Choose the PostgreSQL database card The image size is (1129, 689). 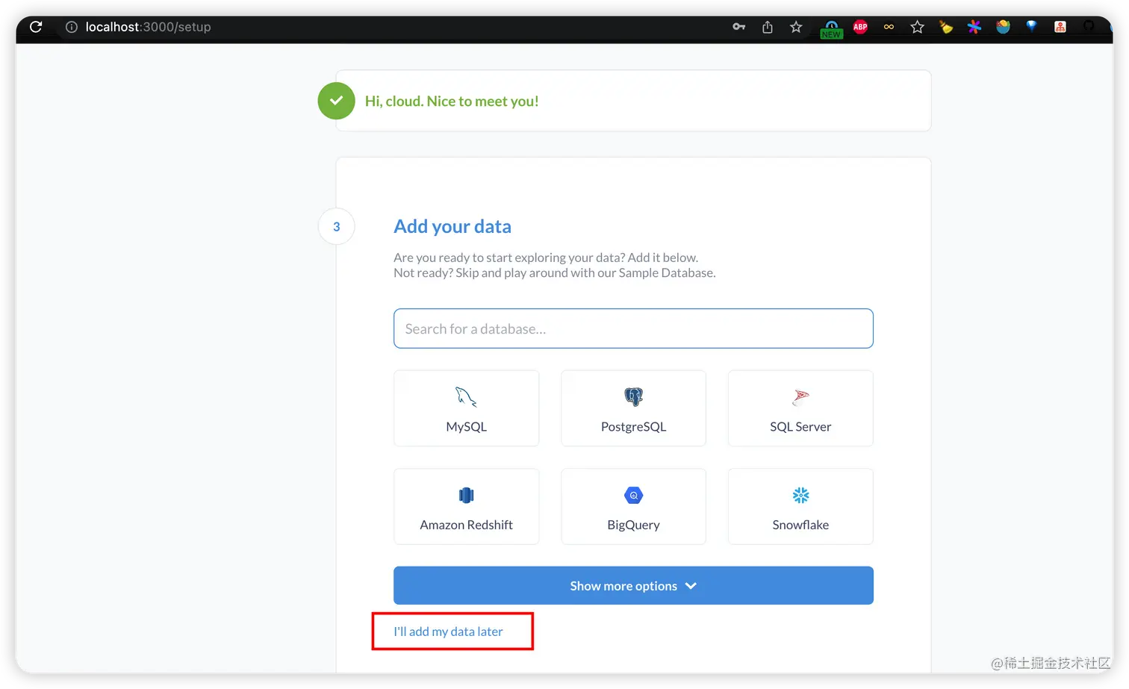[633, 408]
